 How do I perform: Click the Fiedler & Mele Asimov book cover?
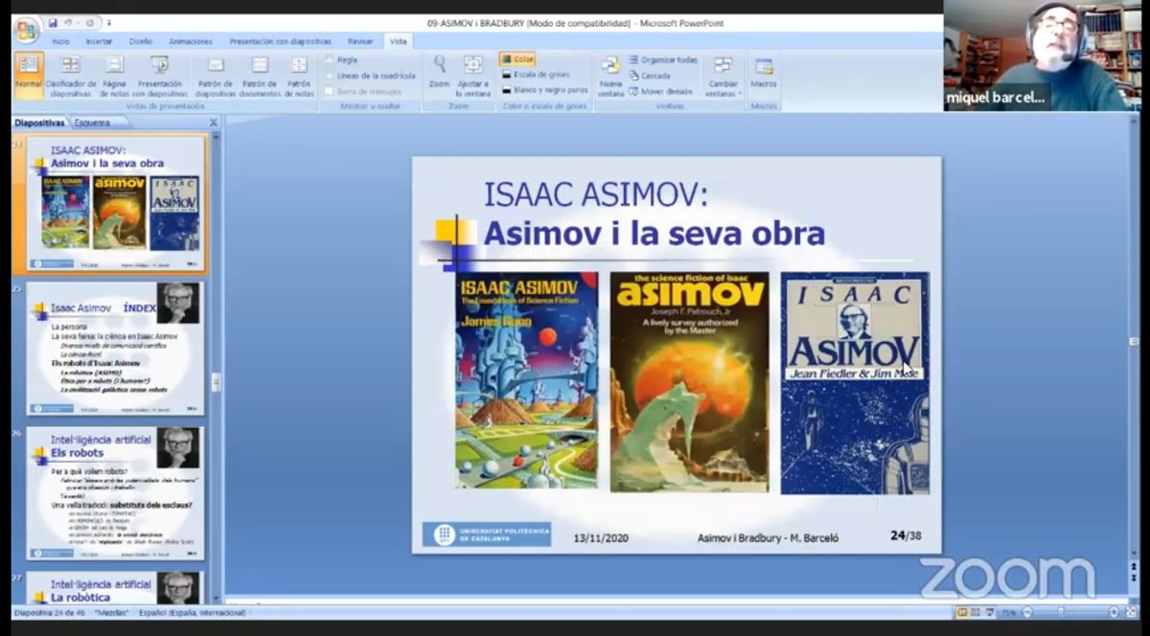pyautogui.click(x=855, y=383)
